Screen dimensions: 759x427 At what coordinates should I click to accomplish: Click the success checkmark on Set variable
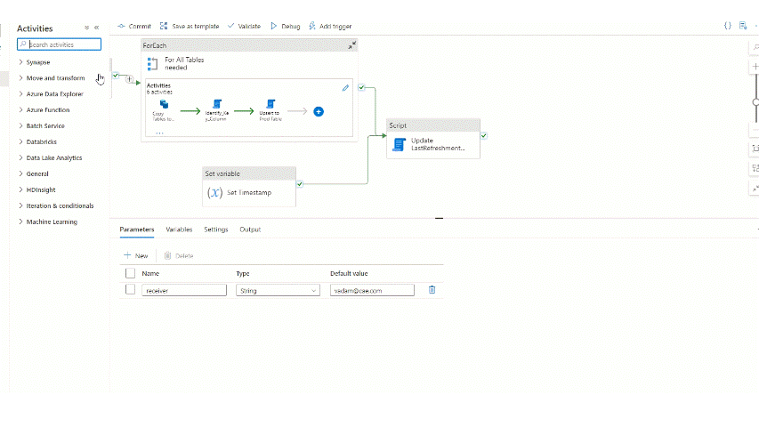(301, 184)
